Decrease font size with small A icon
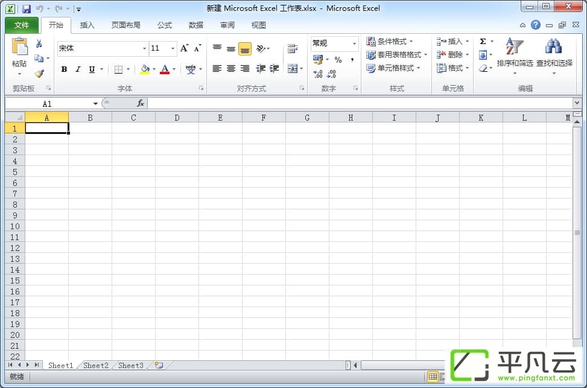Image resolution: width=587 pixels, height=388 pixels. click(198, 48)
